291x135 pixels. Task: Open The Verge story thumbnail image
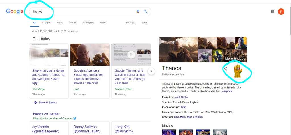coord(49,55)
